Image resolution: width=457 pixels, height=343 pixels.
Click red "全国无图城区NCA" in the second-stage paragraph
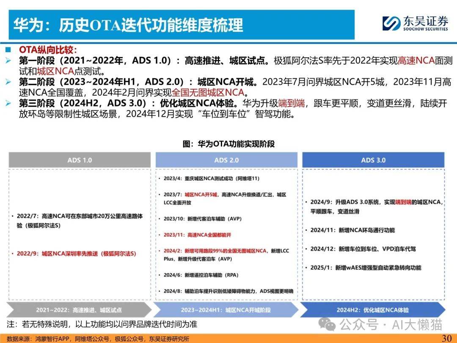coord(208,92)
